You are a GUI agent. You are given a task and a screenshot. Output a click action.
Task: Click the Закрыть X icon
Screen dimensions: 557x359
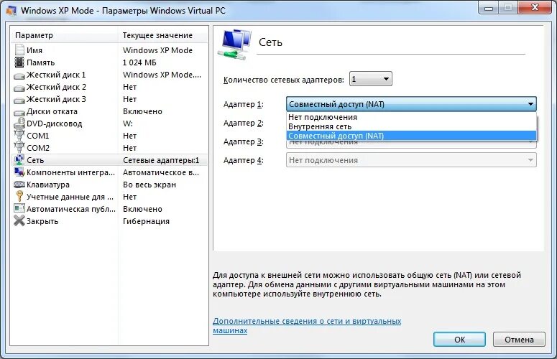[x=19, y=220]
